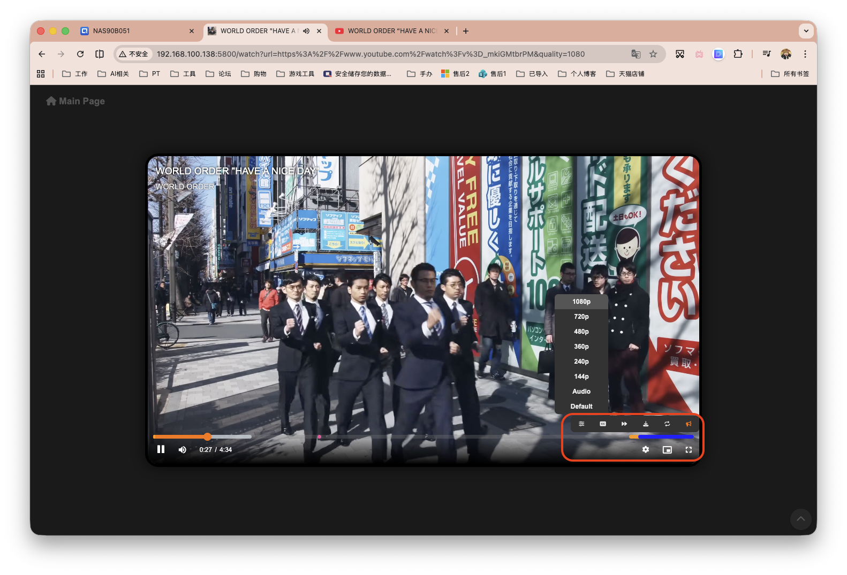
Task: Open the Extensions puzzle menu
Action: (738, 54)
